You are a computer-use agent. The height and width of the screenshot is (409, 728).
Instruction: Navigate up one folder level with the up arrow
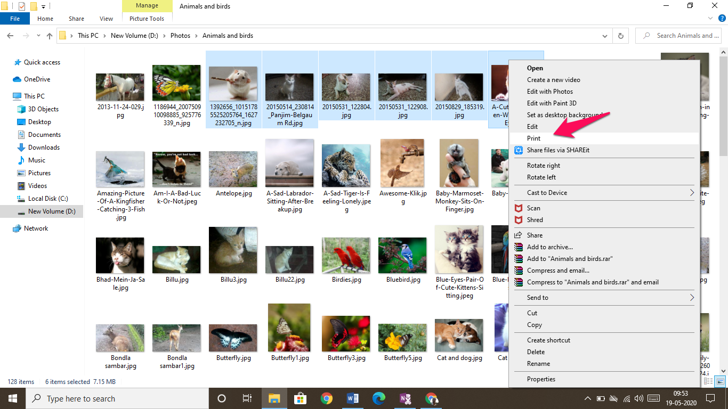tap(50, 36)
